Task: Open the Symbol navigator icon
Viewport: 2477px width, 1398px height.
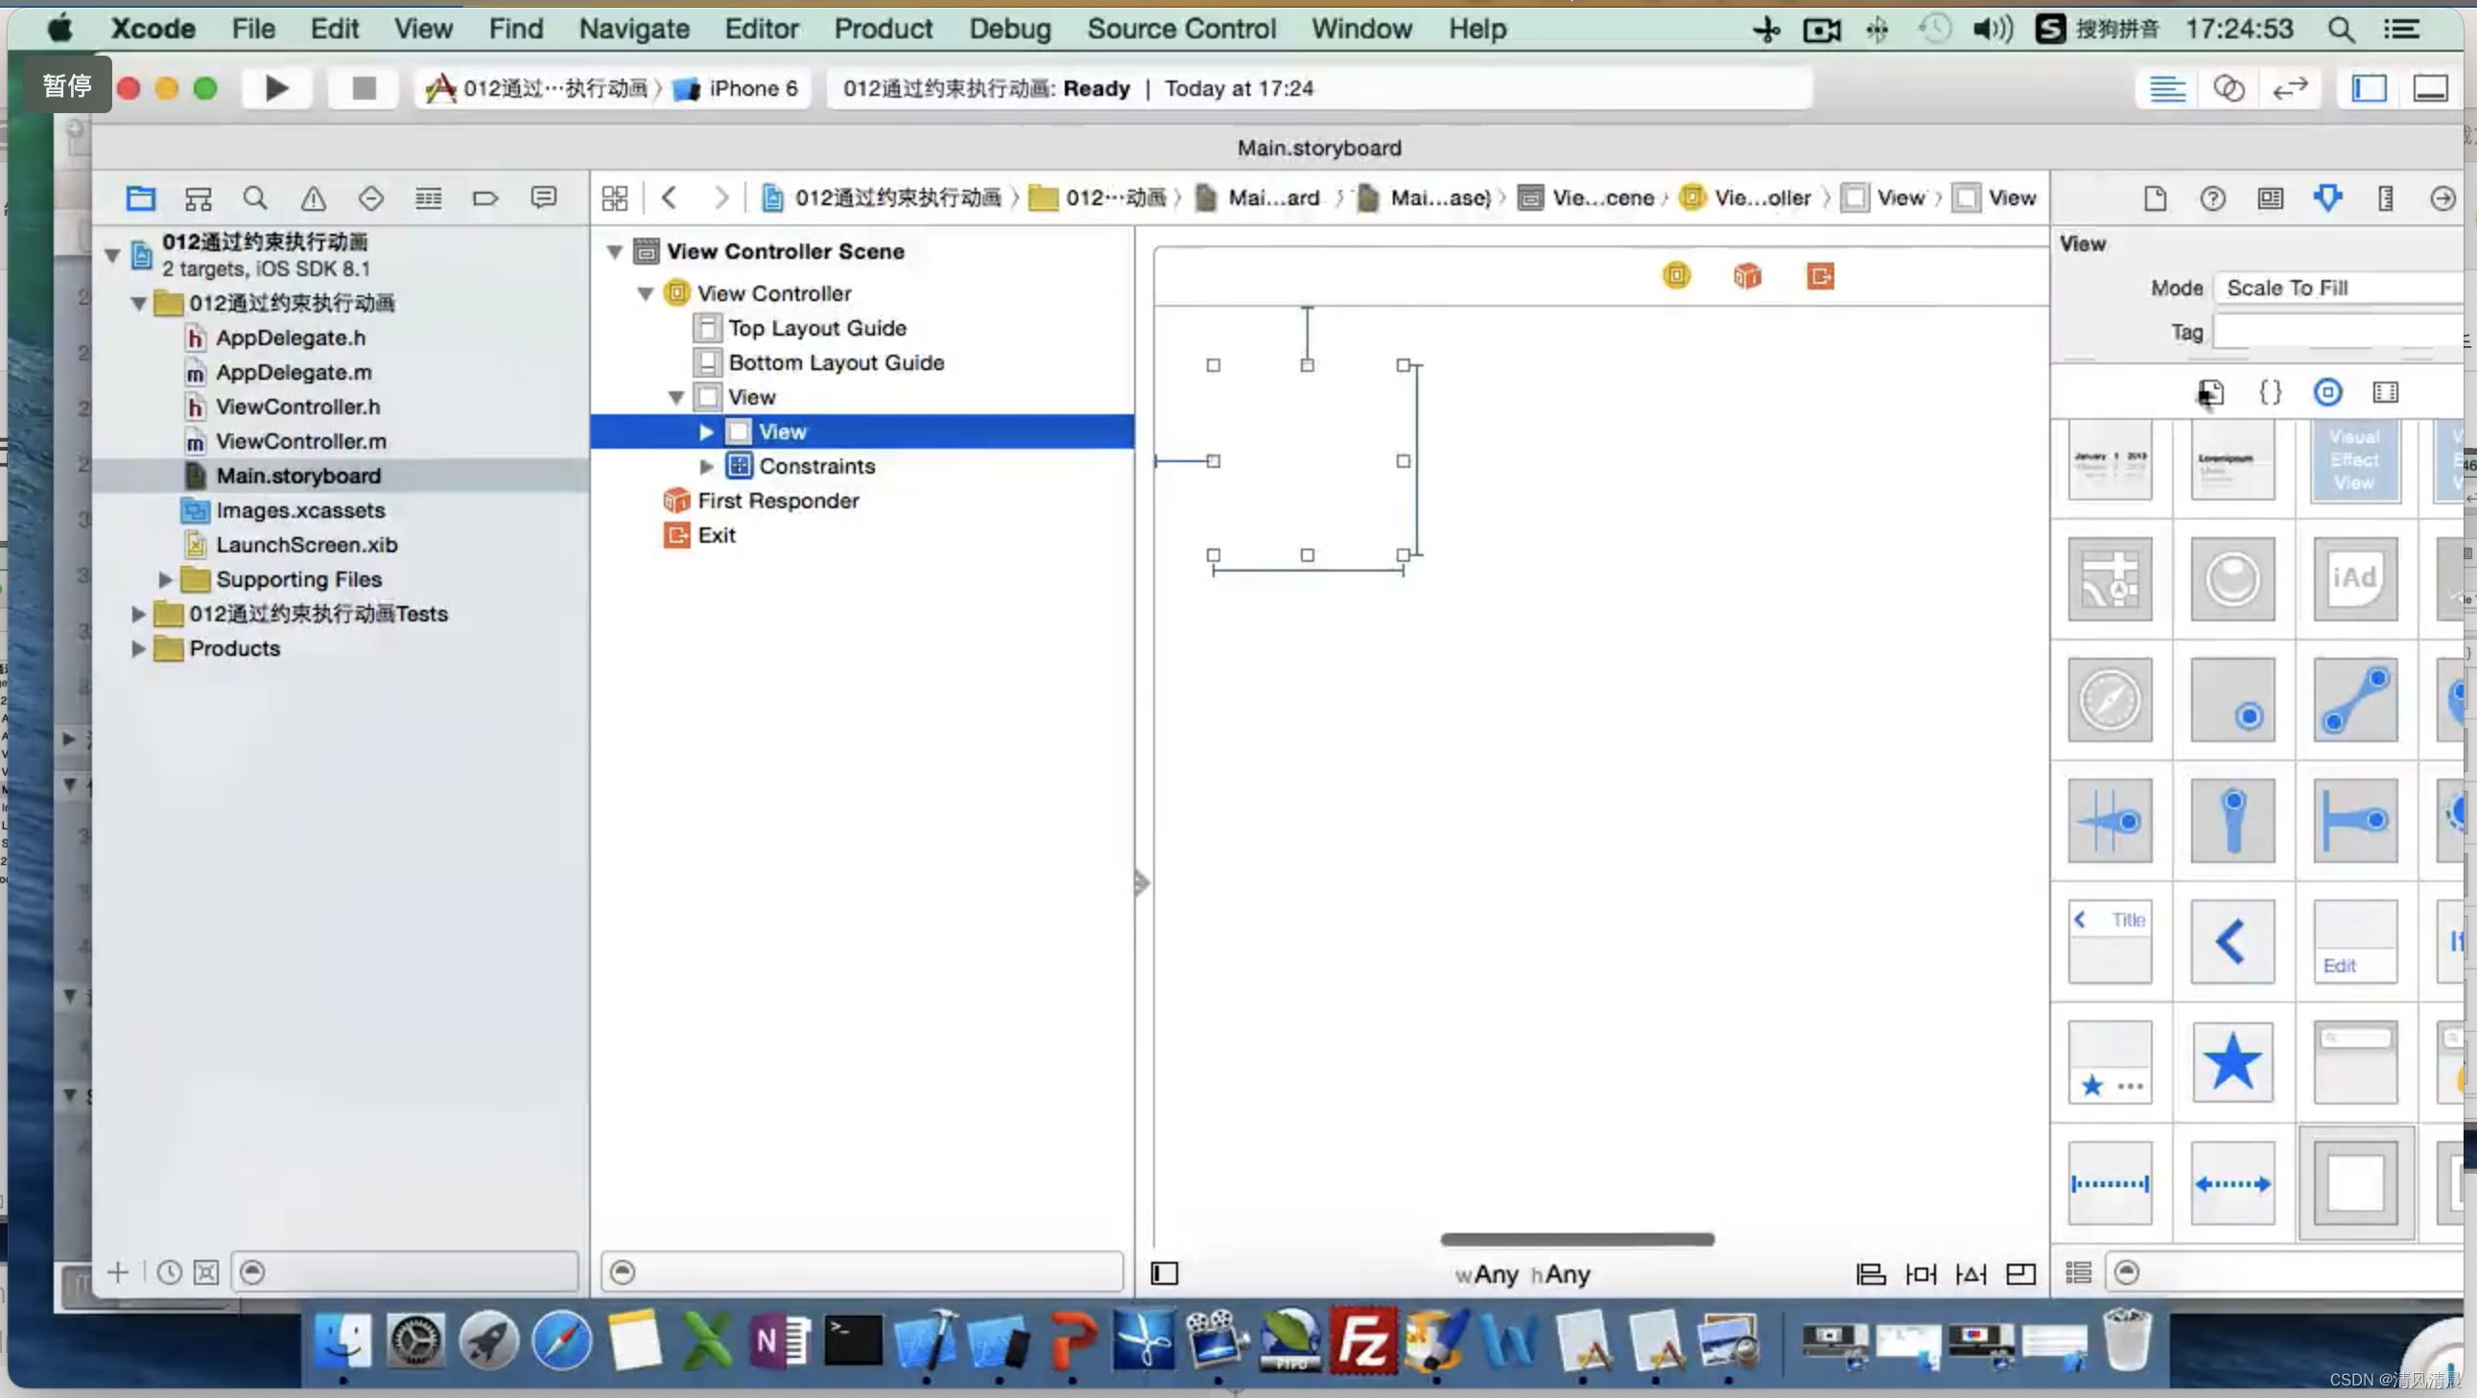Action: point(198,198)
